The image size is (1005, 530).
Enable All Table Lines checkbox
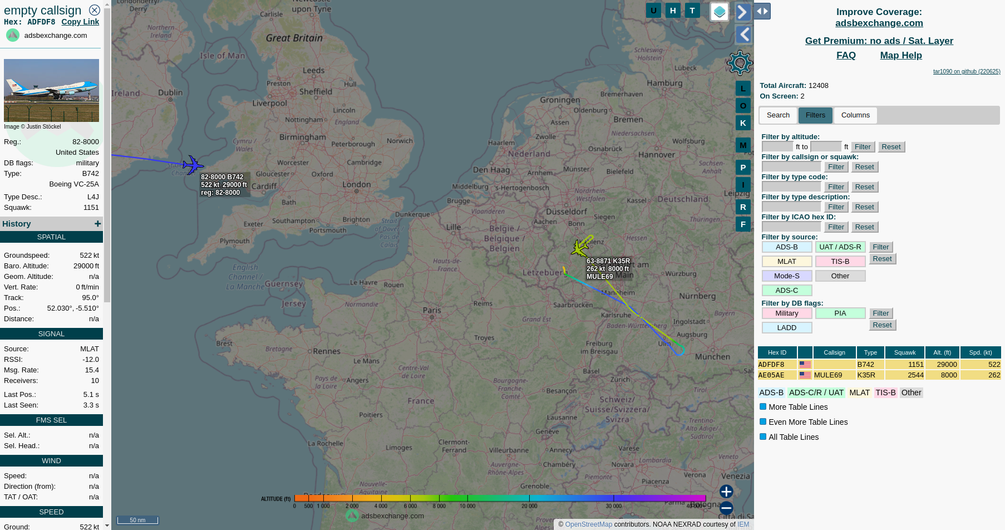[x=763, y=436]
